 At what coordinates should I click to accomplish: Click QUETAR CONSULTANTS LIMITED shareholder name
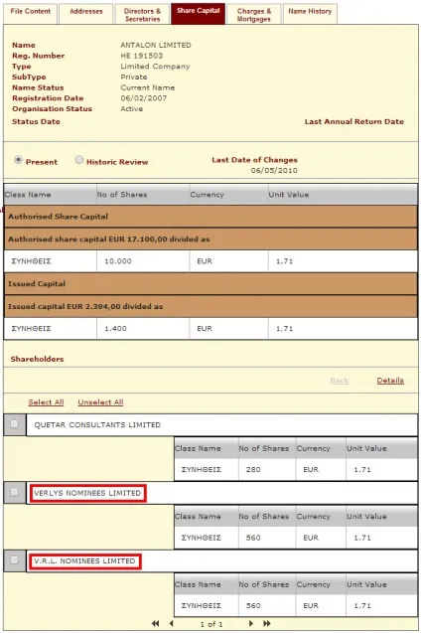click(97, 424)
